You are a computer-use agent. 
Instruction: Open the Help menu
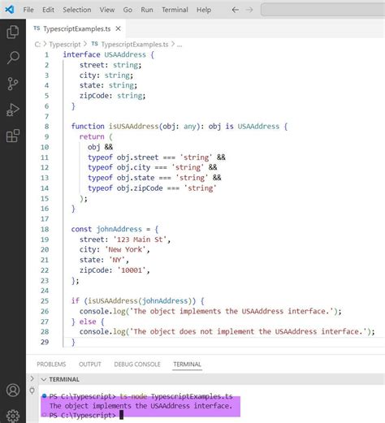[x=204, y=10]
